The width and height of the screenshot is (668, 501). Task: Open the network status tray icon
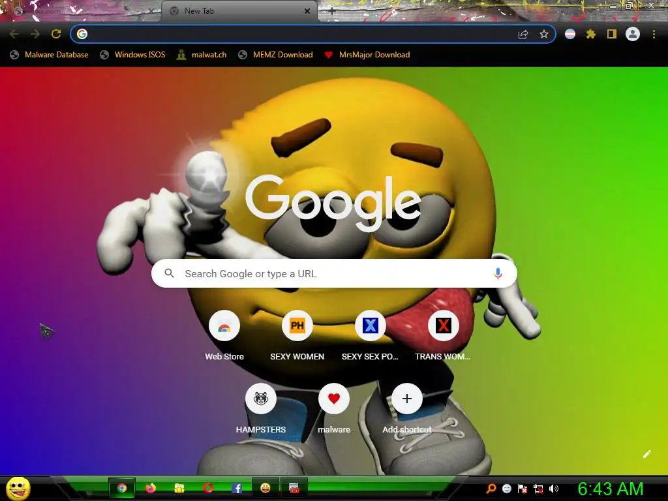(x=538, y=489)
